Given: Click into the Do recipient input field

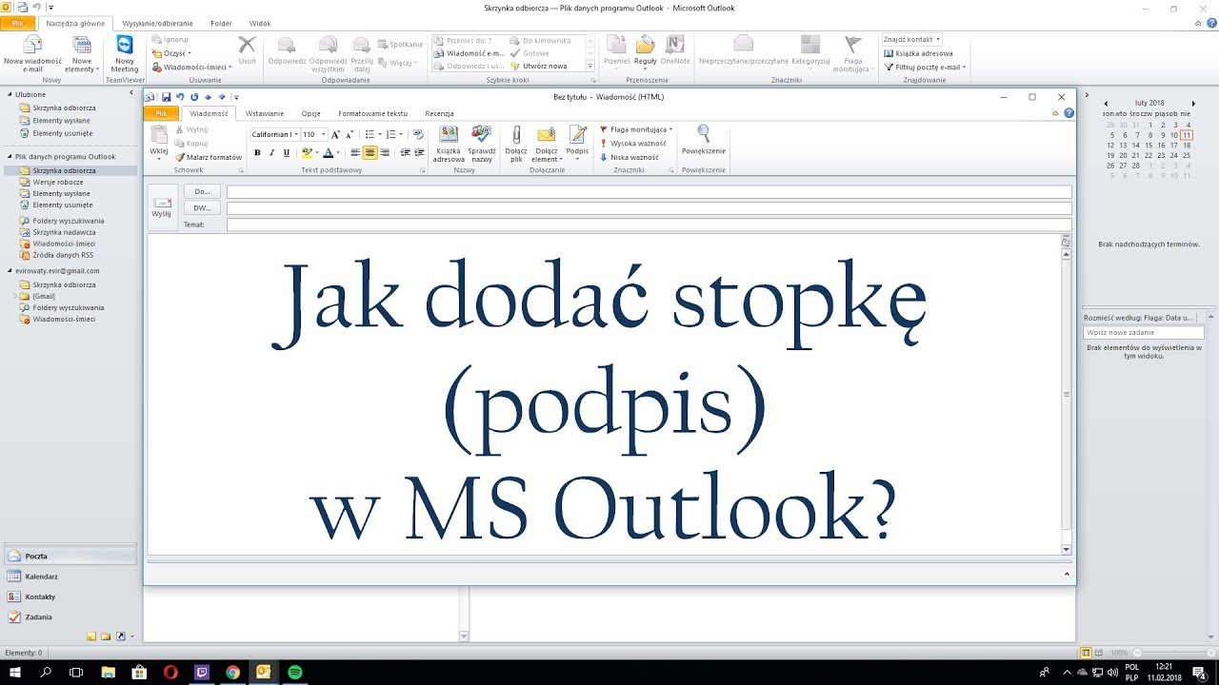Looking at the screenshot, I should (x=649, y=191).
